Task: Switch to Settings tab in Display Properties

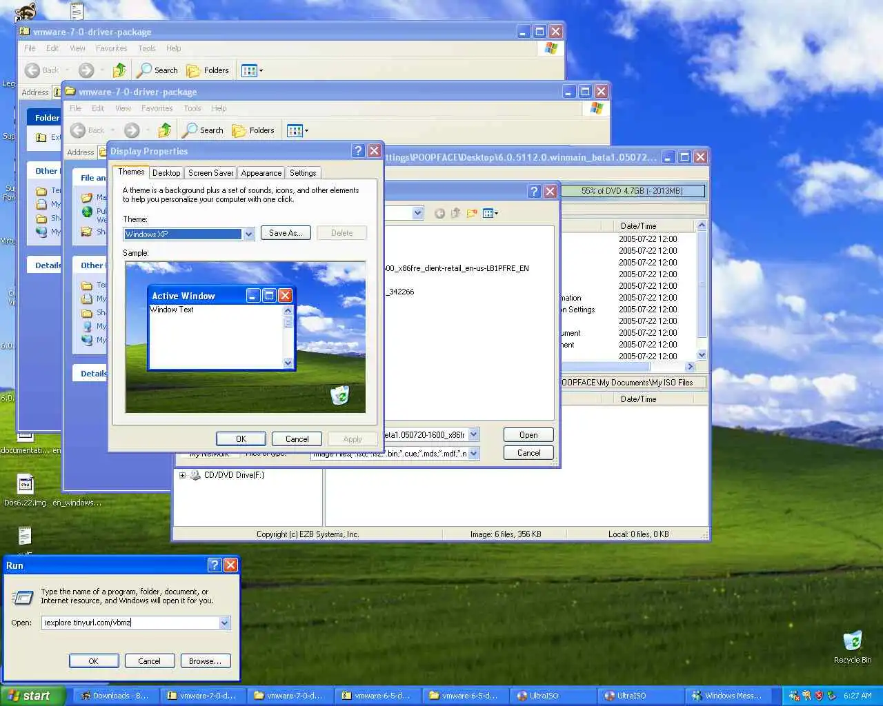Action: pos(303,173)
